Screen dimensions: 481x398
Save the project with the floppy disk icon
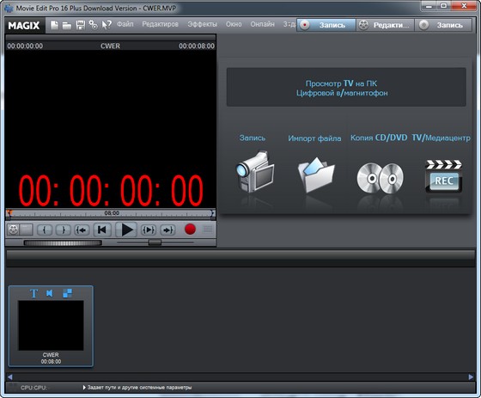coord(81,25)
